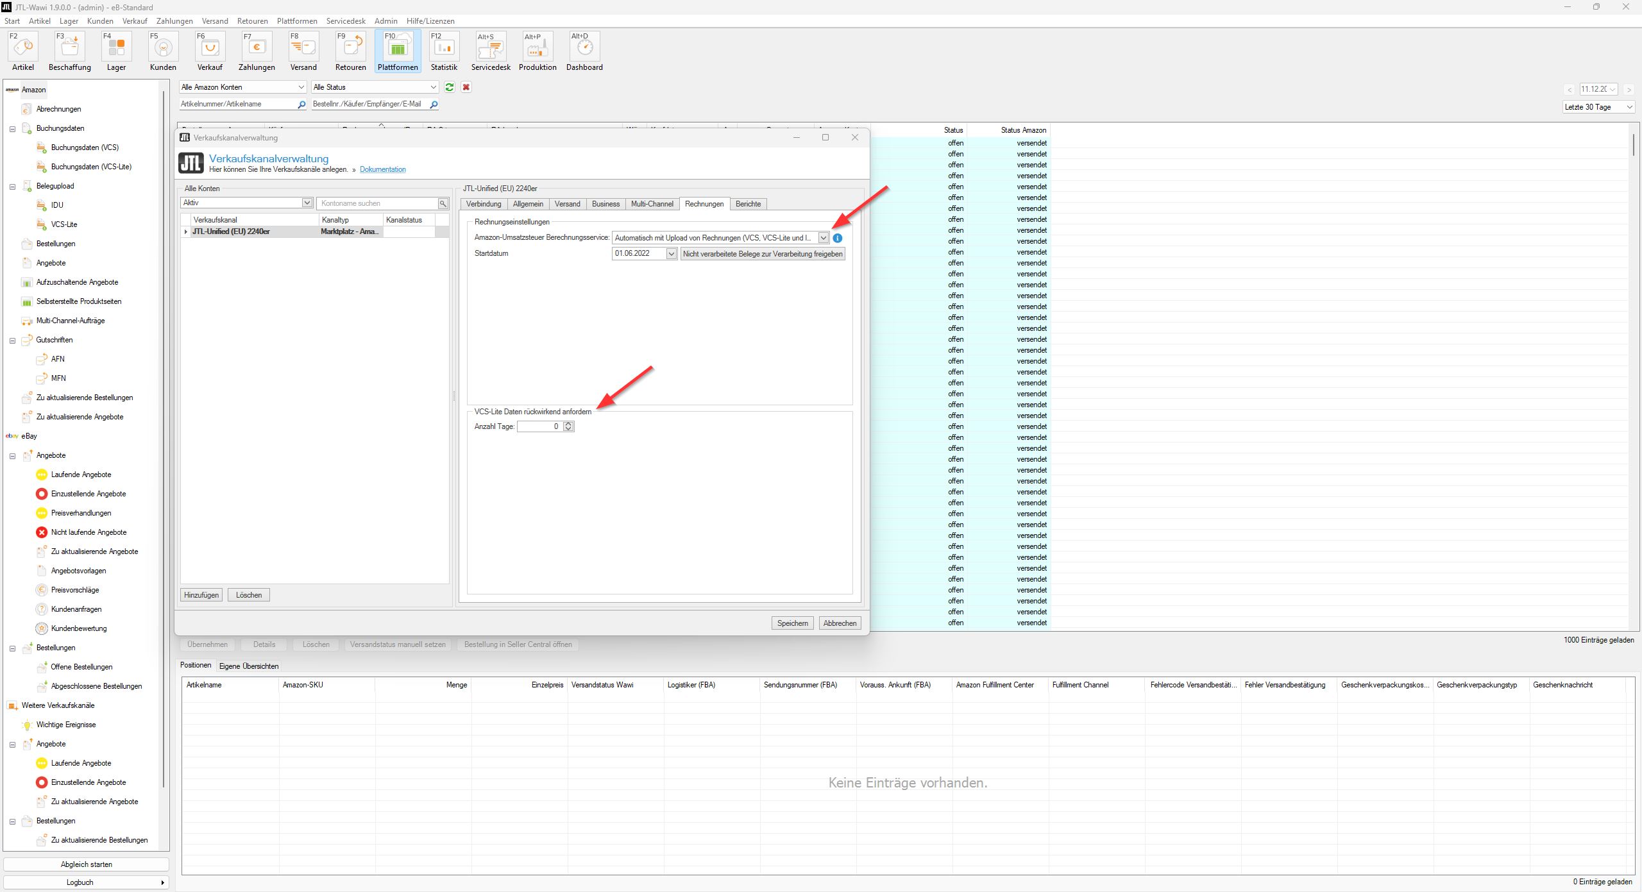
Task: Expand the JTL-Unified (EU) 2240er row arrow
Action: pos(186,232)
